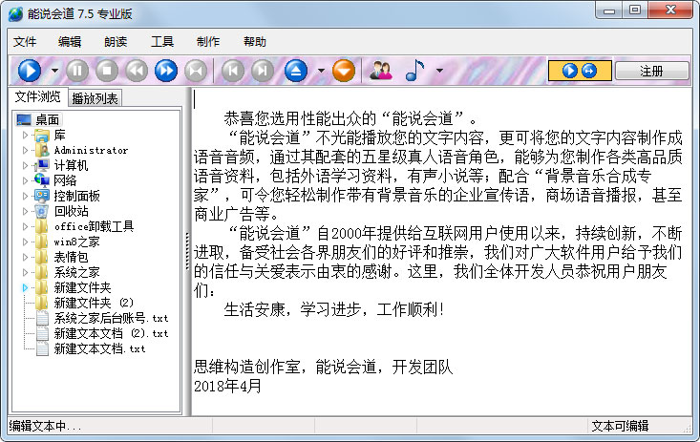Open the eject button dropdown arrow
The height and width of the screenshot is (442, 700).
pyautogui.click(x=321, y=71)
